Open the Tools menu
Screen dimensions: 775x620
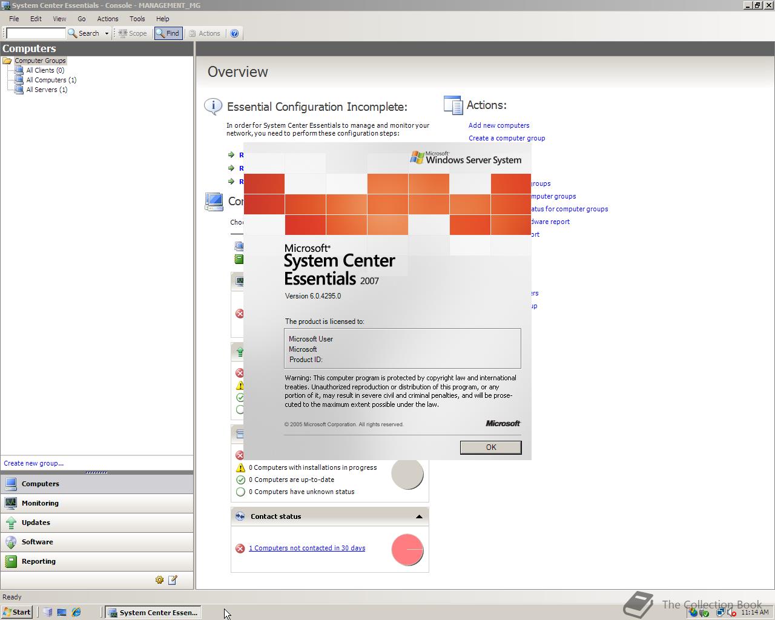point(137,19)
